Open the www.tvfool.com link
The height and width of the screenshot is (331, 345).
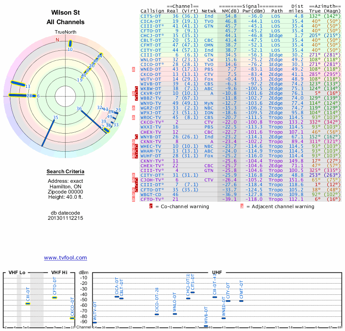coord(66,258)
